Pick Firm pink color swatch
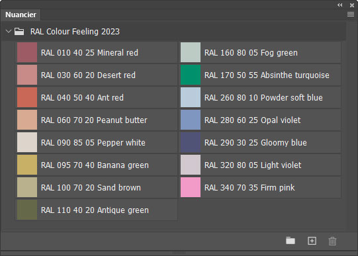The height and width of the screenshot is (256, 358). tap(191, 187)
